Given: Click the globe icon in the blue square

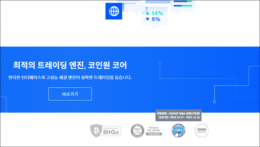Looking at the screenshot, I should (x=114, y=11).
